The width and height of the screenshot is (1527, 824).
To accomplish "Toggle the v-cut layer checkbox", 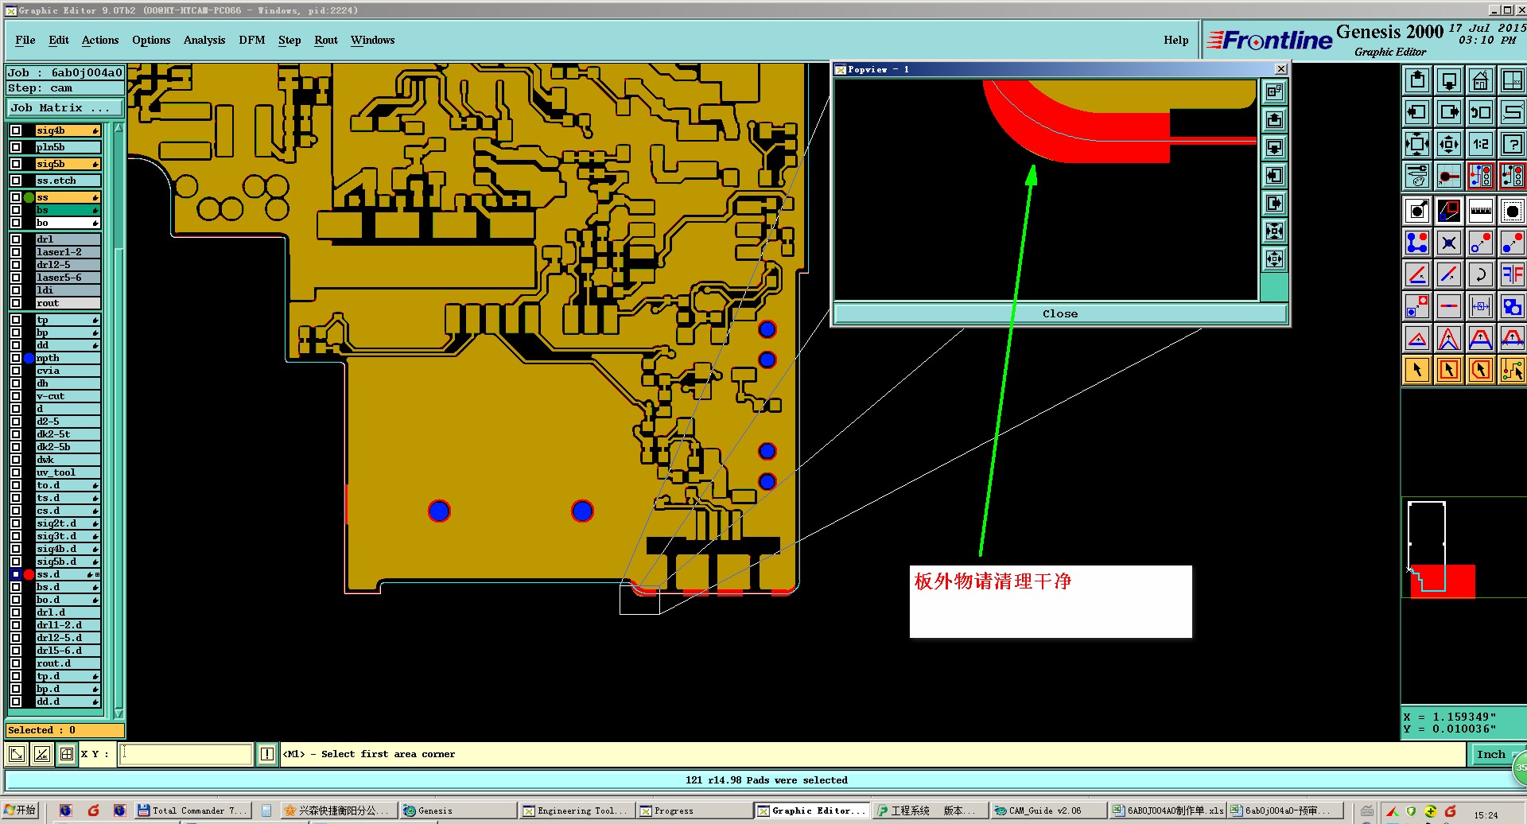I will pyautogui.click(x=16, y=396).
